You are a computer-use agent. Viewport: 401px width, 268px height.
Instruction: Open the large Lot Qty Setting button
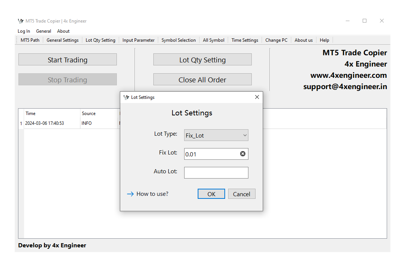(203, 60)
